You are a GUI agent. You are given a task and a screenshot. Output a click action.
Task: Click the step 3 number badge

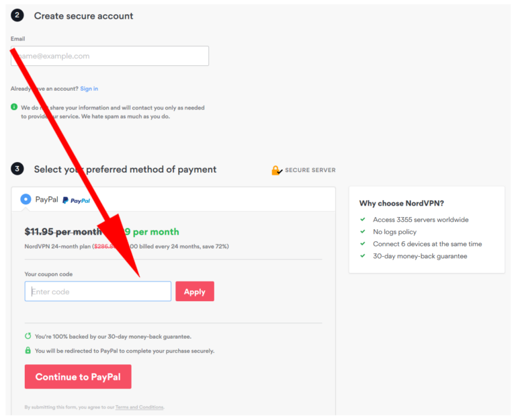pos(17,169)
